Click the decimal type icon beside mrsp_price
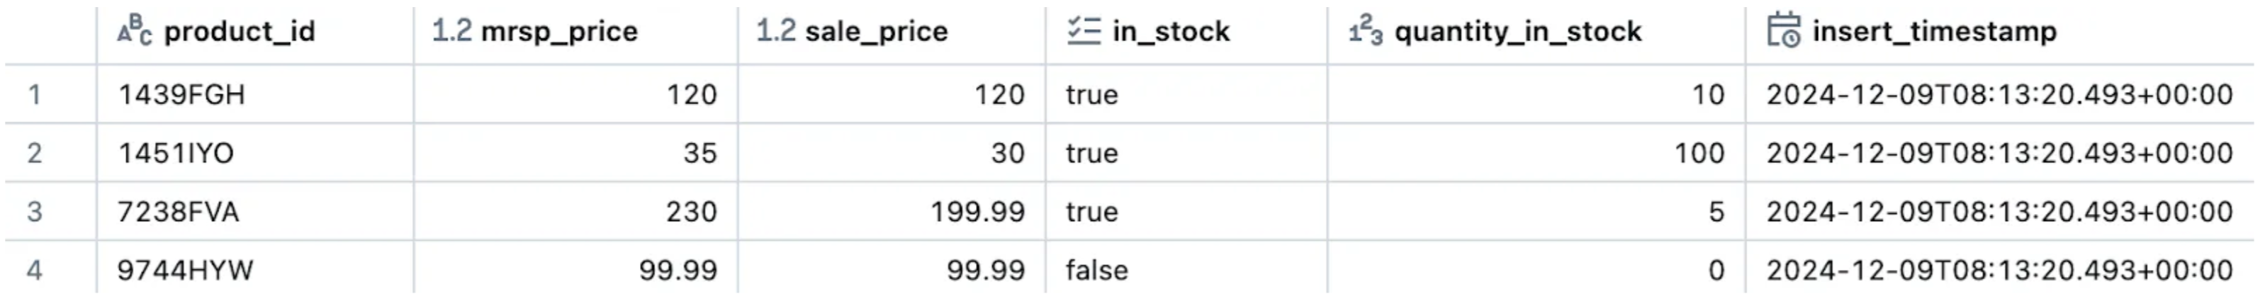 [451, 30]
